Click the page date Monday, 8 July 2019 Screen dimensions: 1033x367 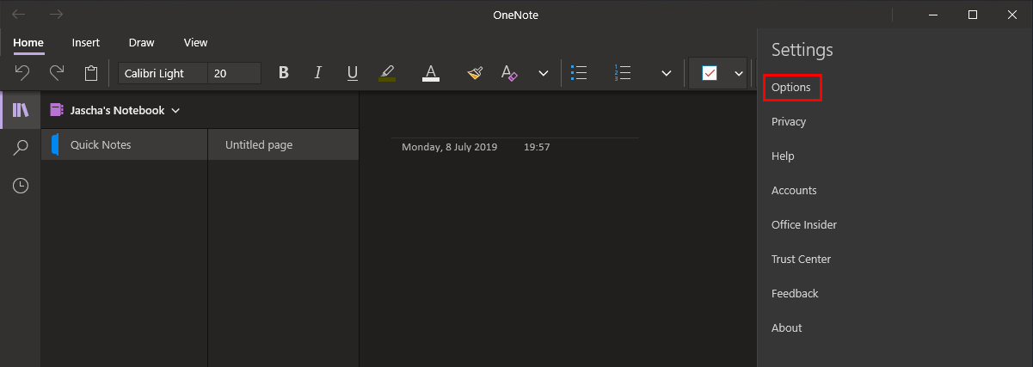(450, 147)
